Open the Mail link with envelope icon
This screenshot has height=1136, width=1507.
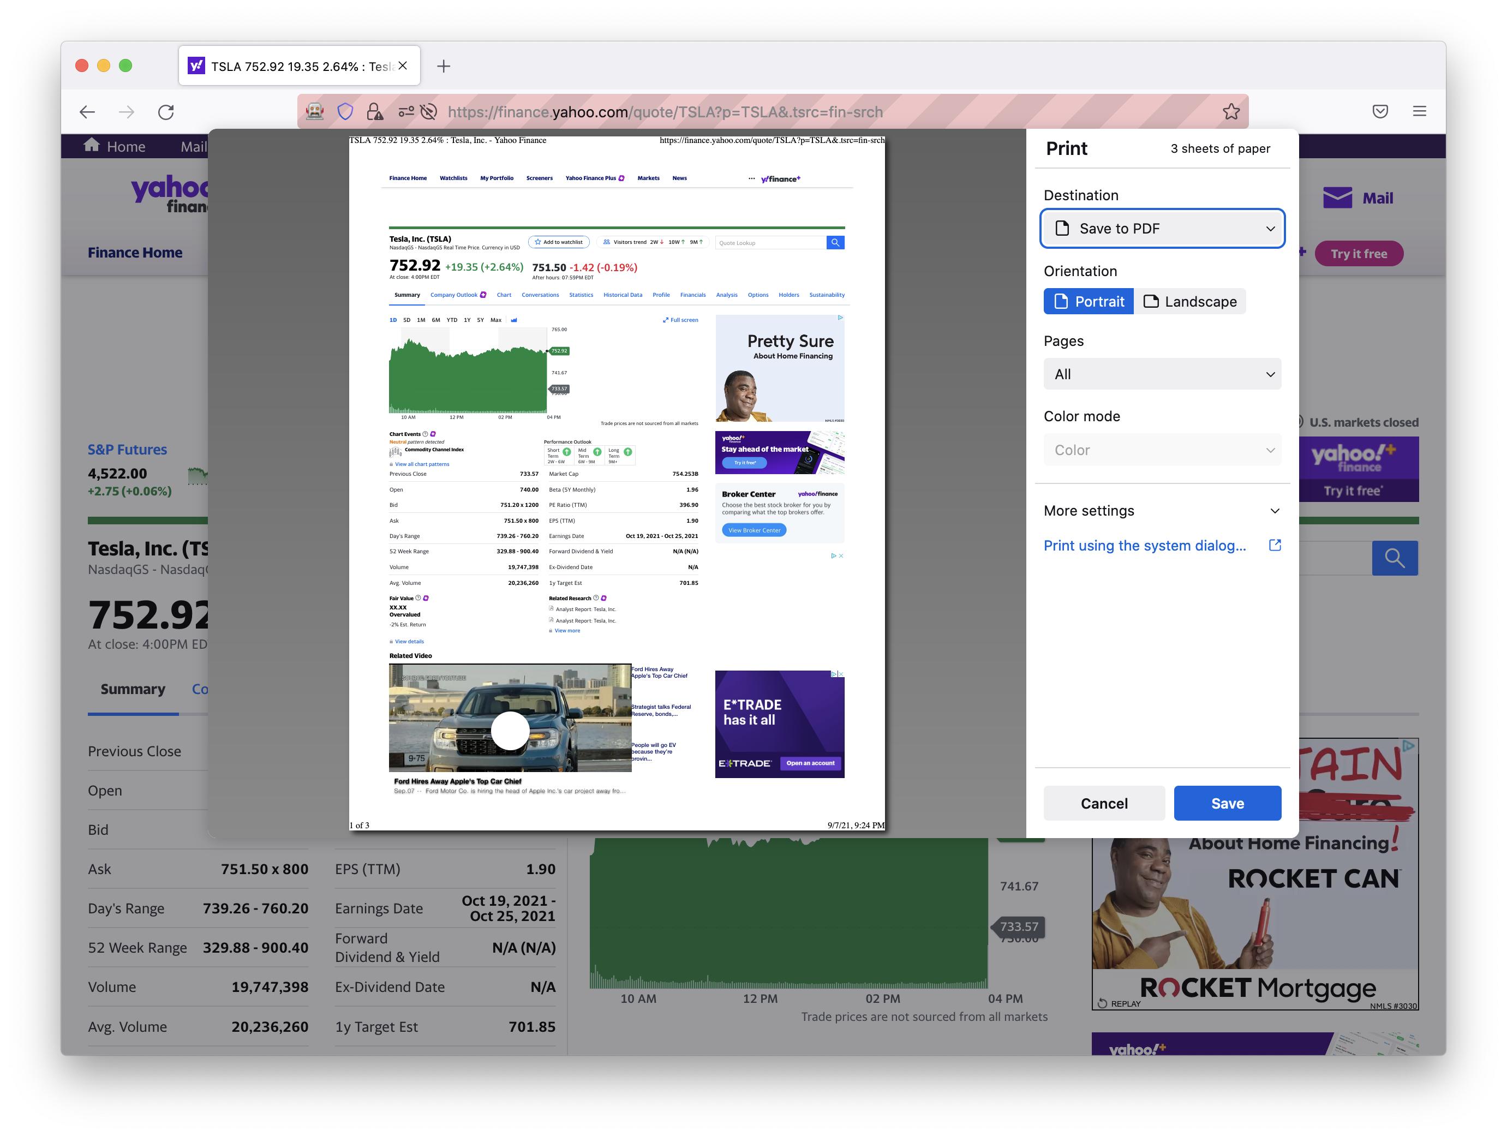point(1358,198)
